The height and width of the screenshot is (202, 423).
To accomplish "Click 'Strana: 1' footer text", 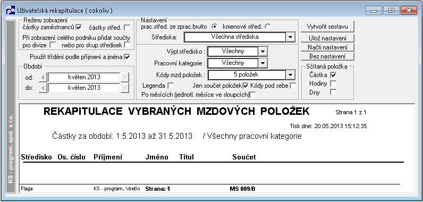I will 157,189.
